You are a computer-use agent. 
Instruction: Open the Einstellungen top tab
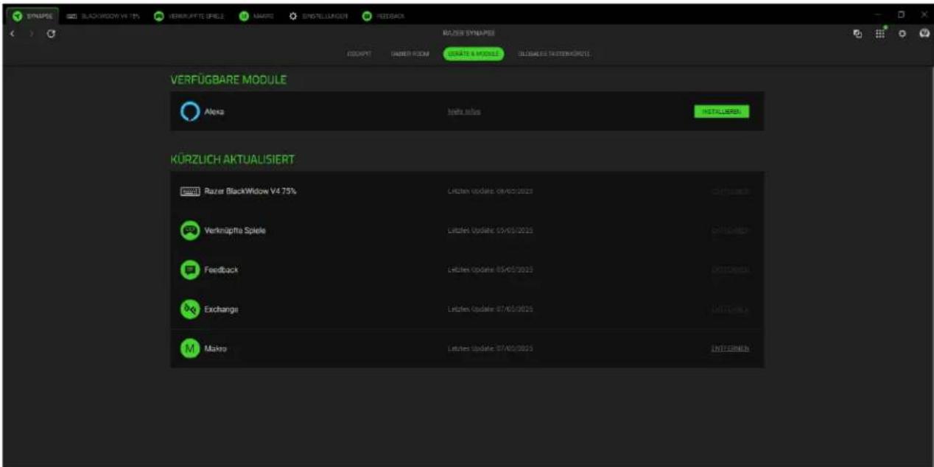coord(320,15)
